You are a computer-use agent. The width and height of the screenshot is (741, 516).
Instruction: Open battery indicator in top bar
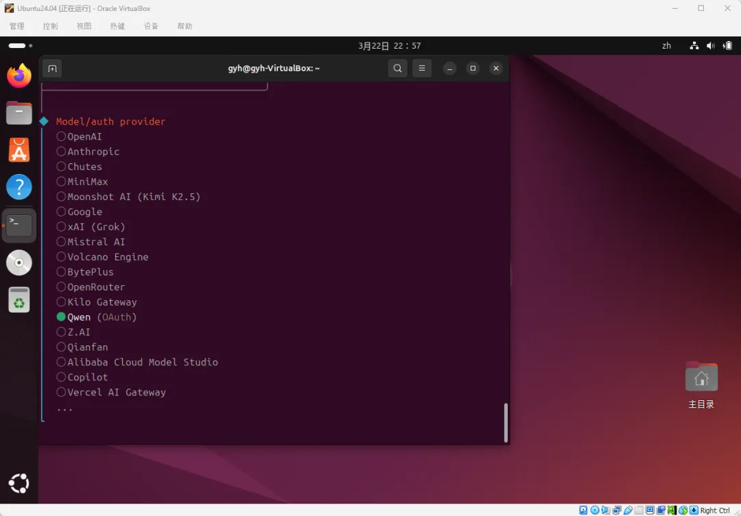[x=728, y=46]
